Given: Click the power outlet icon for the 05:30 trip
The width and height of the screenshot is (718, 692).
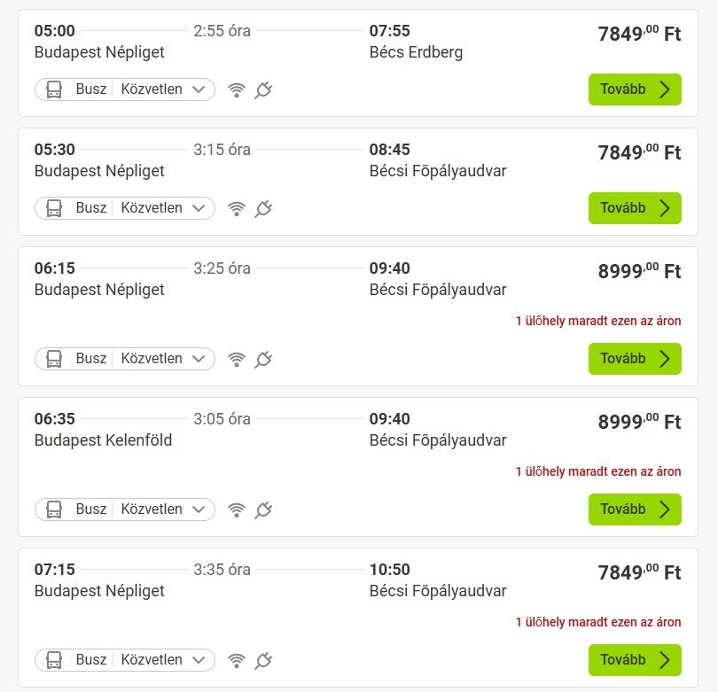Looking at the screenshot, I should 262,208.
